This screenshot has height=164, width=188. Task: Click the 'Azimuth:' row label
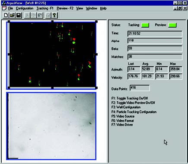(117, 70)
